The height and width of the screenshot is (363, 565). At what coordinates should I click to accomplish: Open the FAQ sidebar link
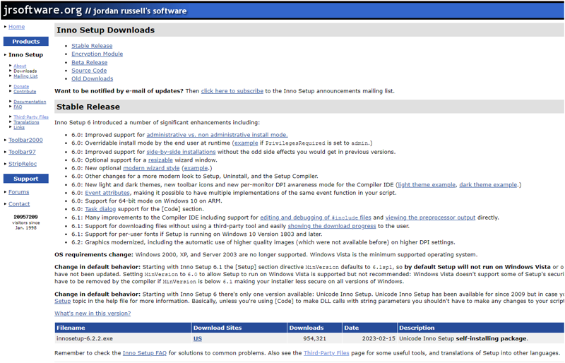click(18, 107)
